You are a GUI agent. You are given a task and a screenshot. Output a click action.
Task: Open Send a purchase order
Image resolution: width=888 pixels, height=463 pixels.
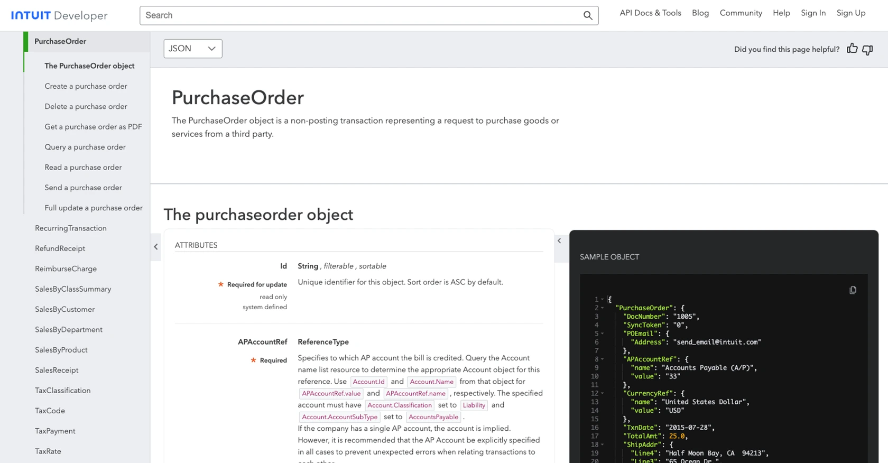tap(83, 188)
